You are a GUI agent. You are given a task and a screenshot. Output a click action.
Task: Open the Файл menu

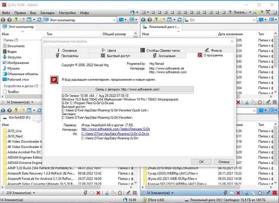point(6,13)
